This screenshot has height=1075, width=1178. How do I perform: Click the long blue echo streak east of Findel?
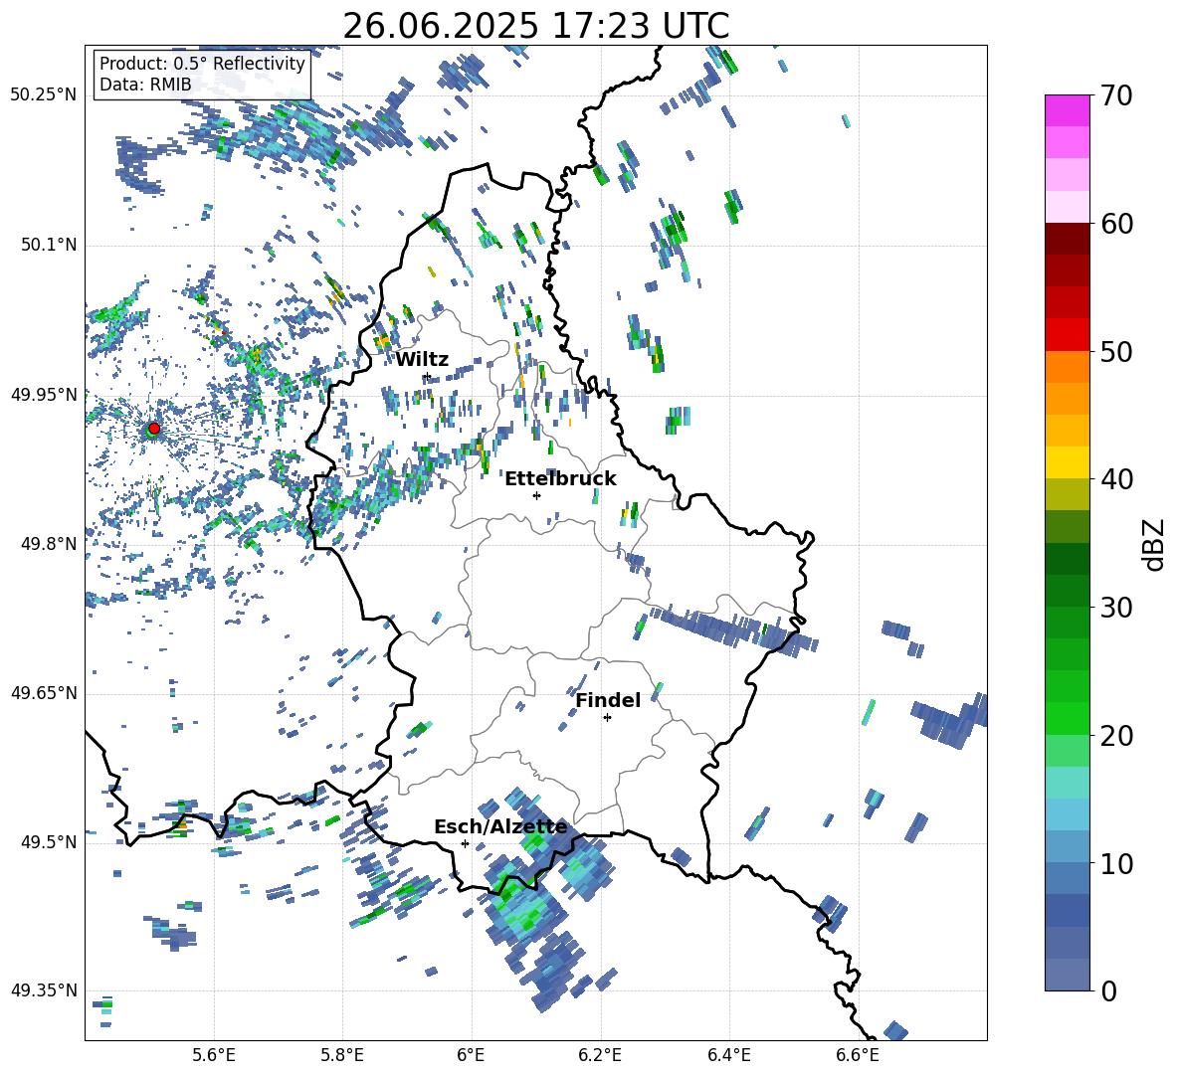point(732,630)
